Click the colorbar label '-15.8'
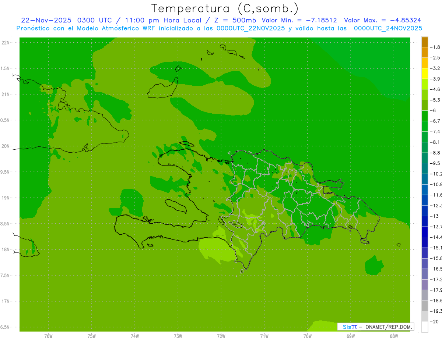This screenshot has height=341, width=442. click(436, 258)
